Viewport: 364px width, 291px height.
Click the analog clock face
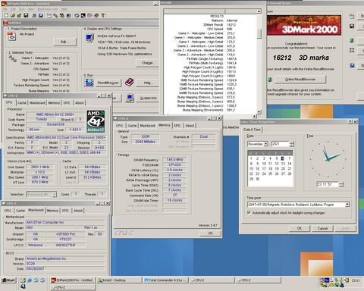328,159
